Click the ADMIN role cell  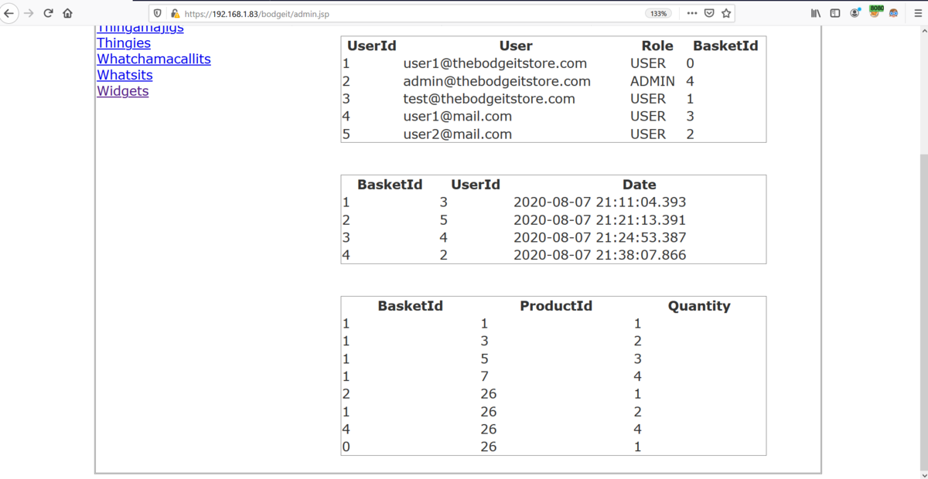click(653, 81)
